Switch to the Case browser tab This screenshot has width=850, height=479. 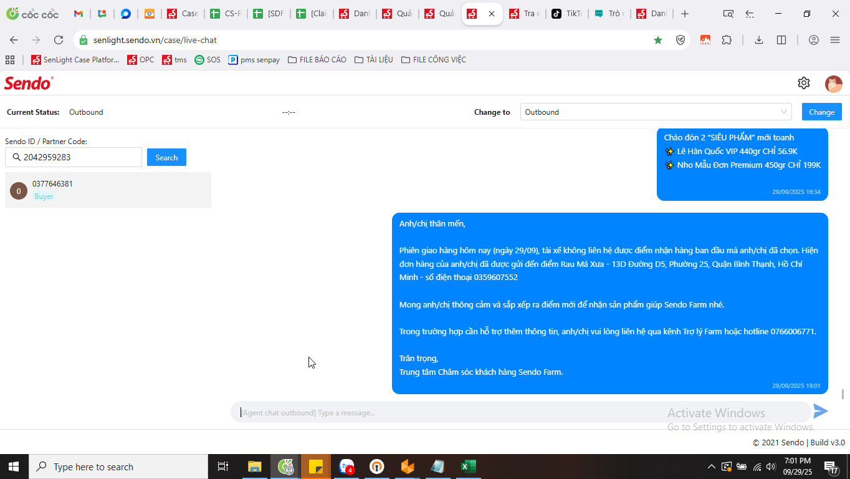tap(183, 14)
